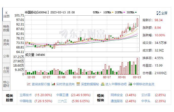
Task: Click the tallest 03-13 volume bar
Action: coord(137,66)
